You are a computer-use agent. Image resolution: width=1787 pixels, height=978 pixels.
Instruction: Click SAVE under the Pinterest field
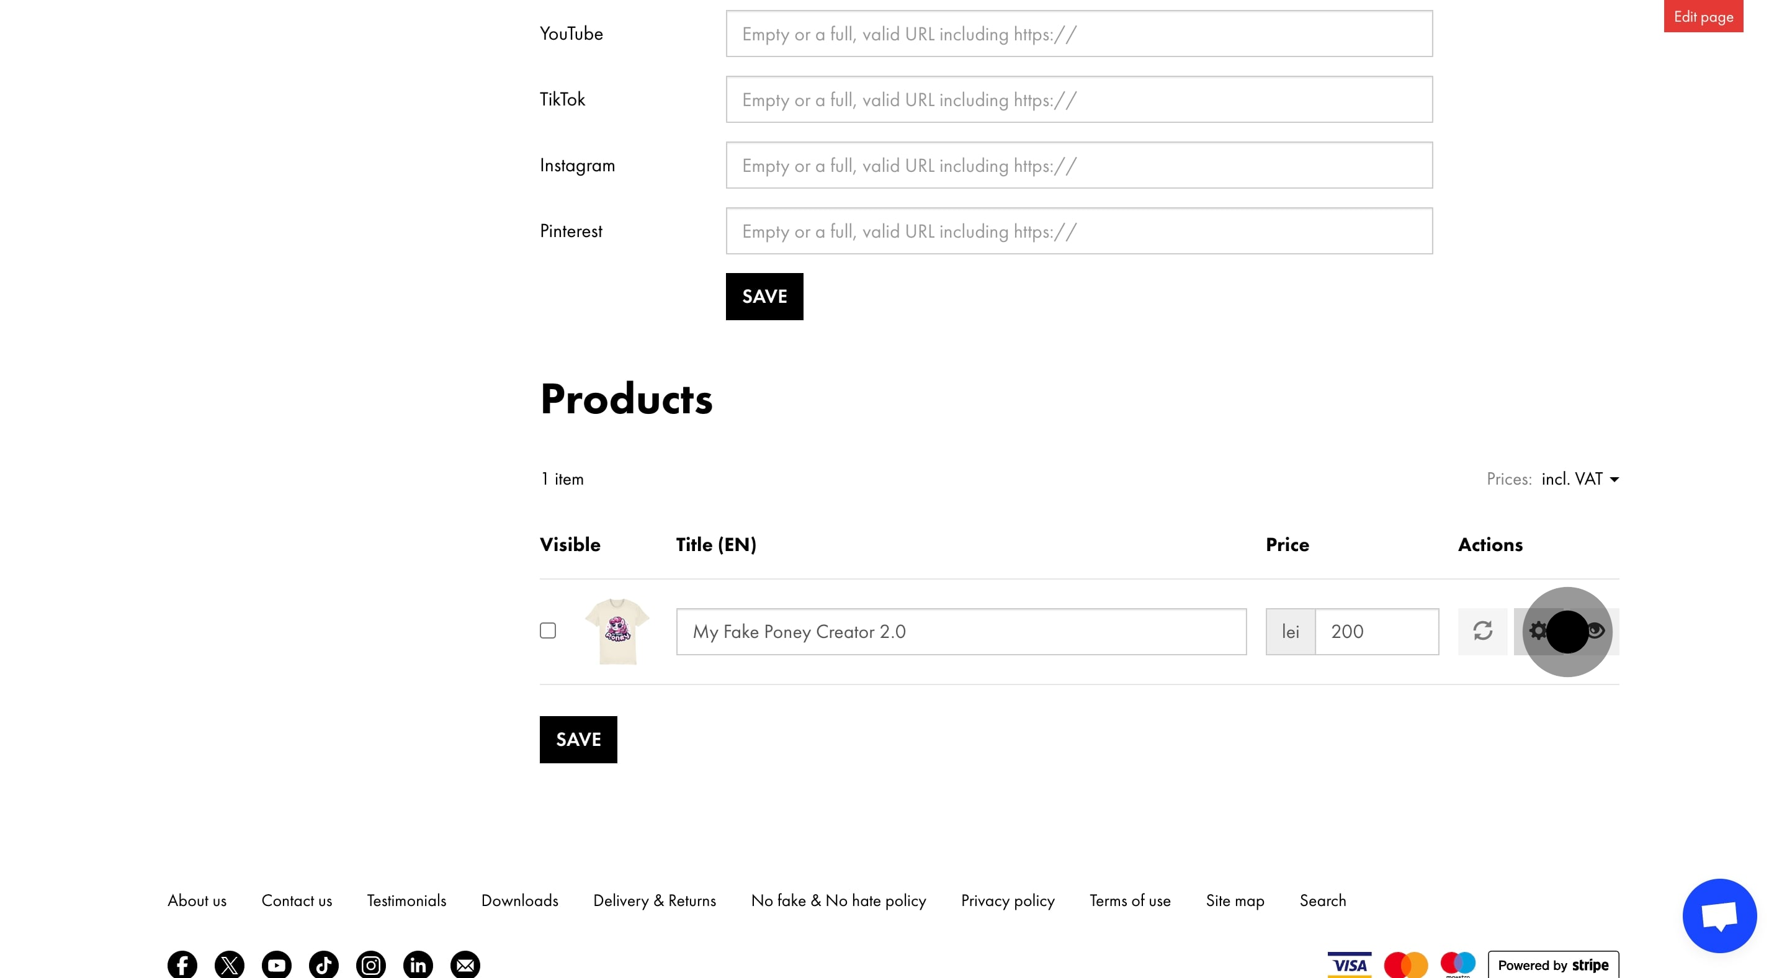[x=764, y=296]
